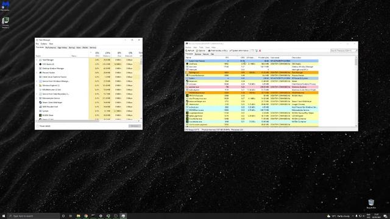Screen dimensions: 390x219
Task: Open the File menu in Task Manager
Action: point(37,44)
